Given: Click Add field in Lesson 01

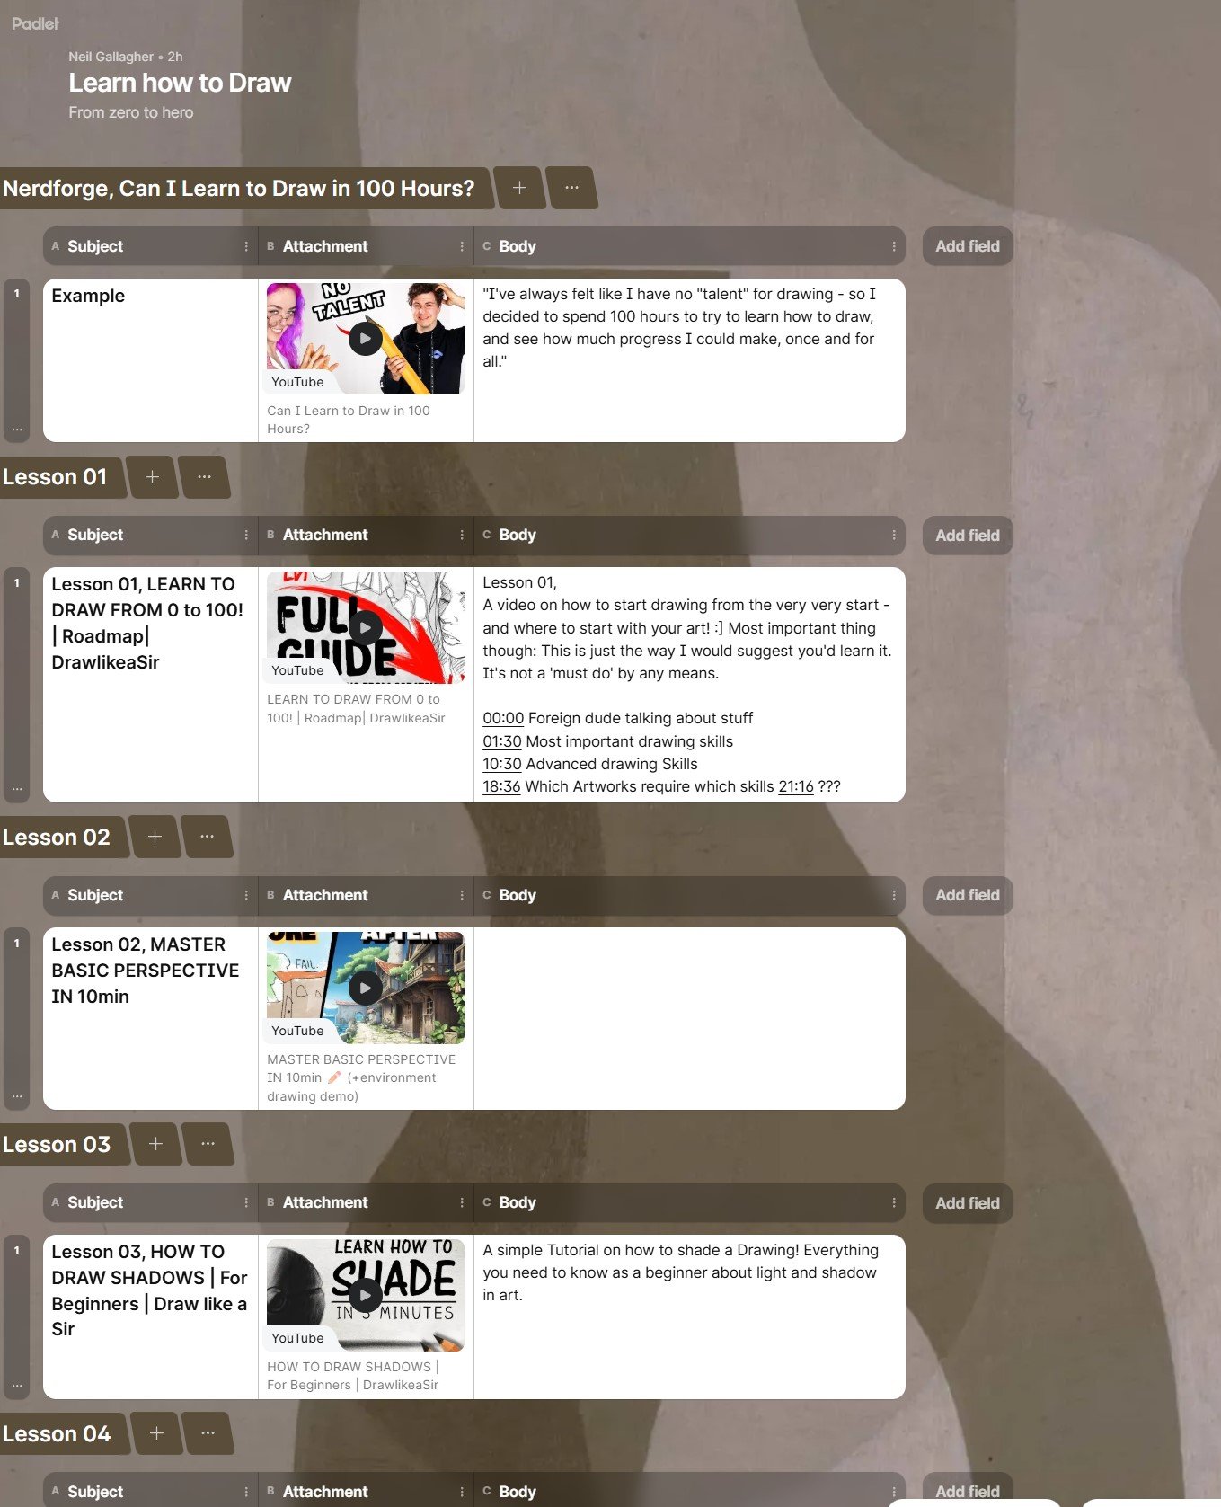Looking at the screenshot, I should tap(968, 536).
